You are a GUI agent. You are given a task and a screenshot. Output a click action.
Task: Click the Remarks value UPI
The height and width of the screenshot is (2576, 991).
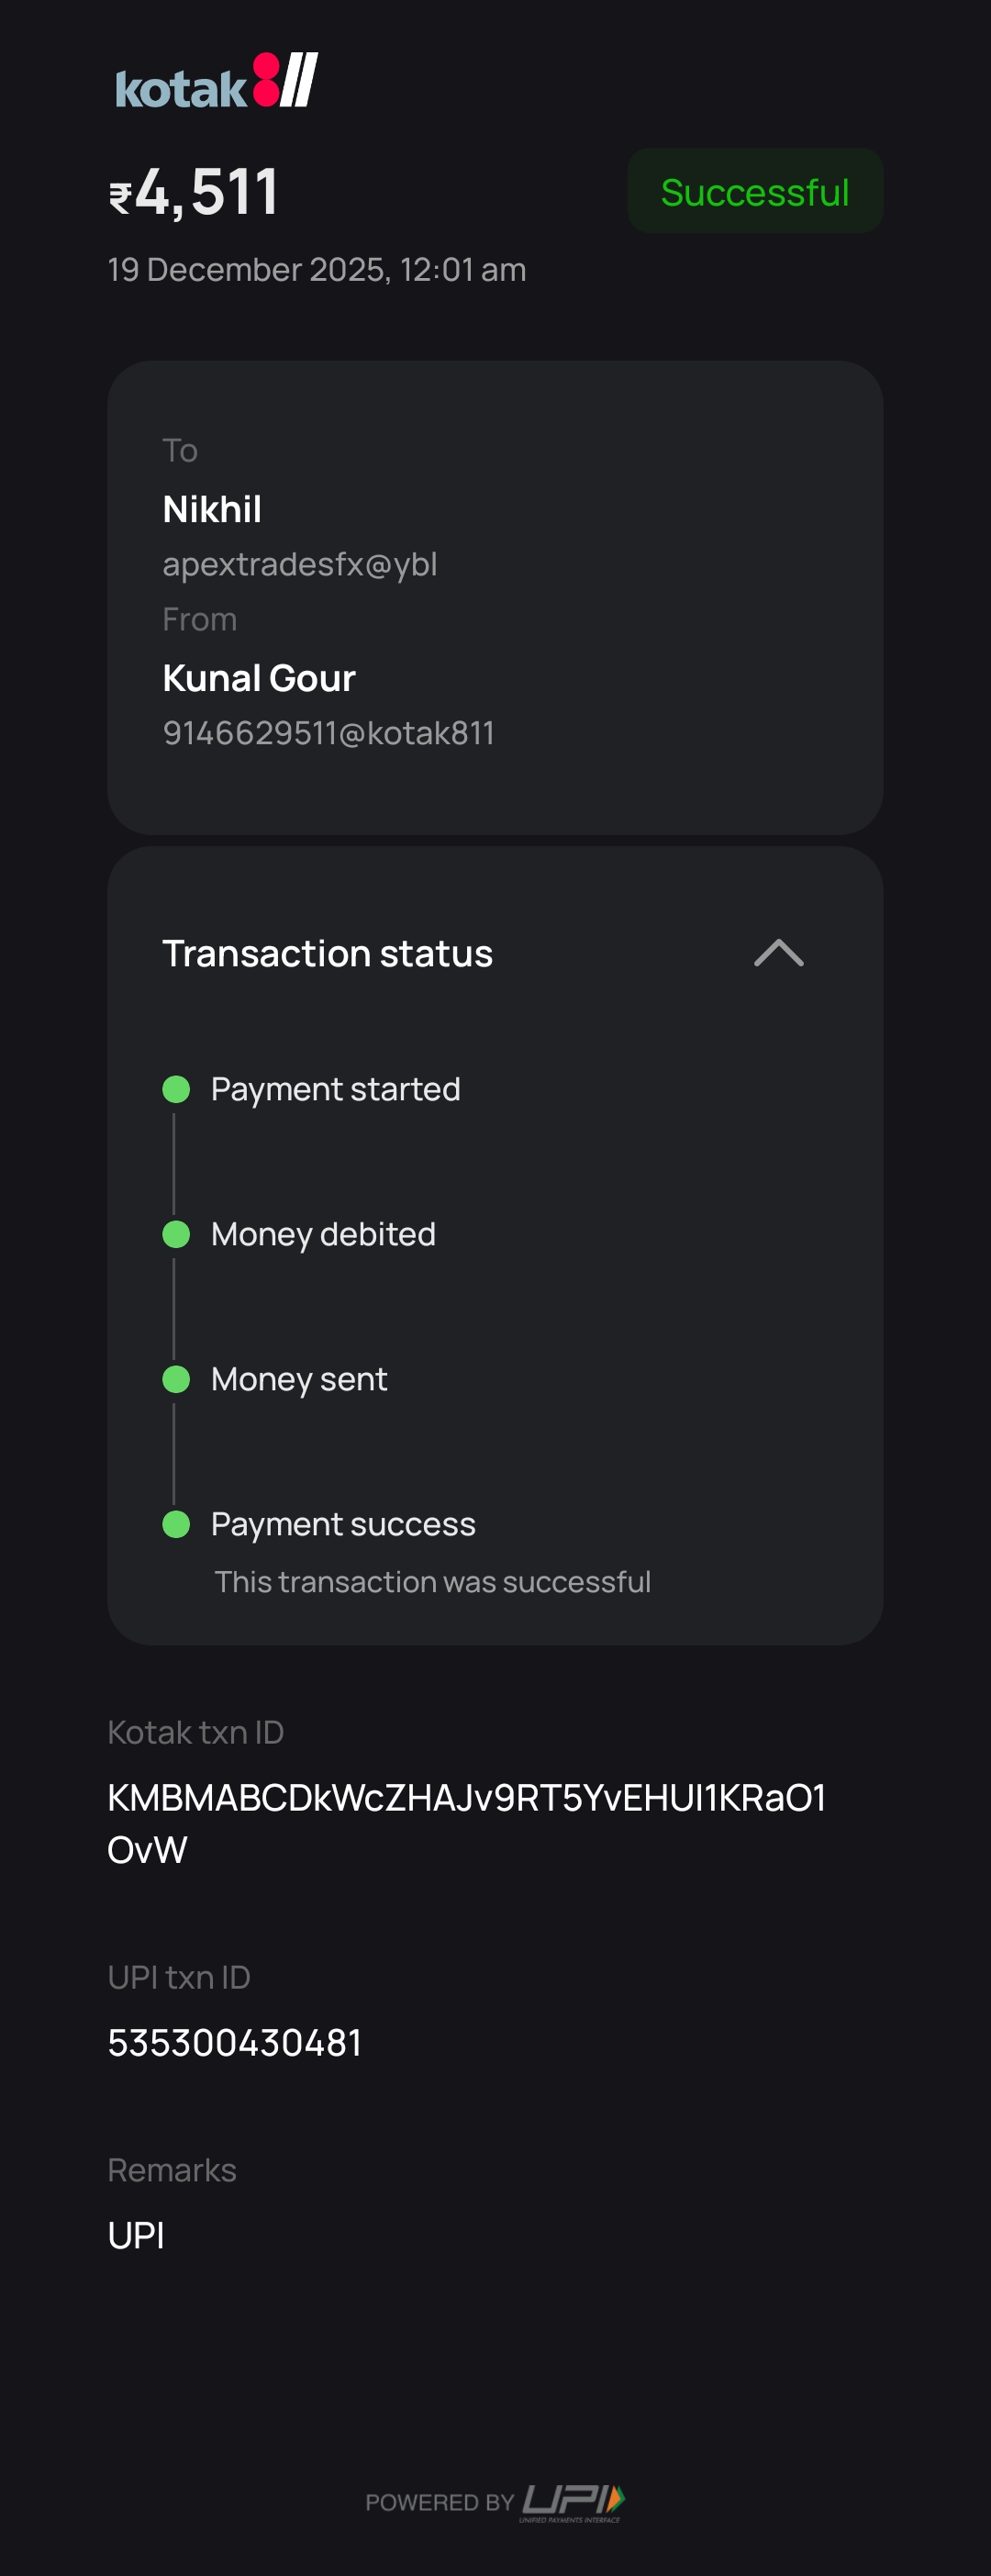136,2235
